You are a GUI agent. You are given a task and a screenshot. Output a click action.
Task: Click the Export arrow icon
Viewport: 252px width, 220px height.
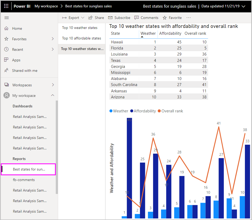click(64, 18)
